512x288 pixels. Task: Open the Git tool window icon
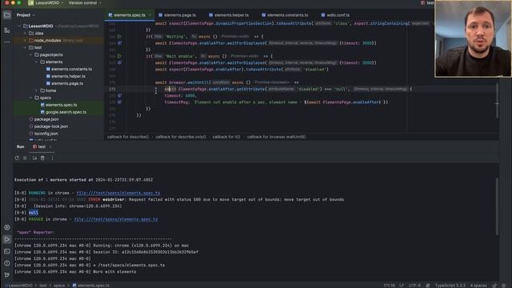[x=7, y=275]
